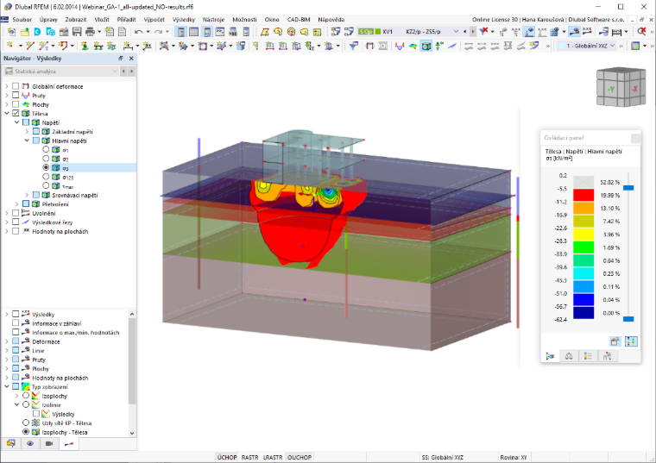This screenshot has height=463, width=656.
Task: Click the Save model toolbar icon
Action: 77,32
